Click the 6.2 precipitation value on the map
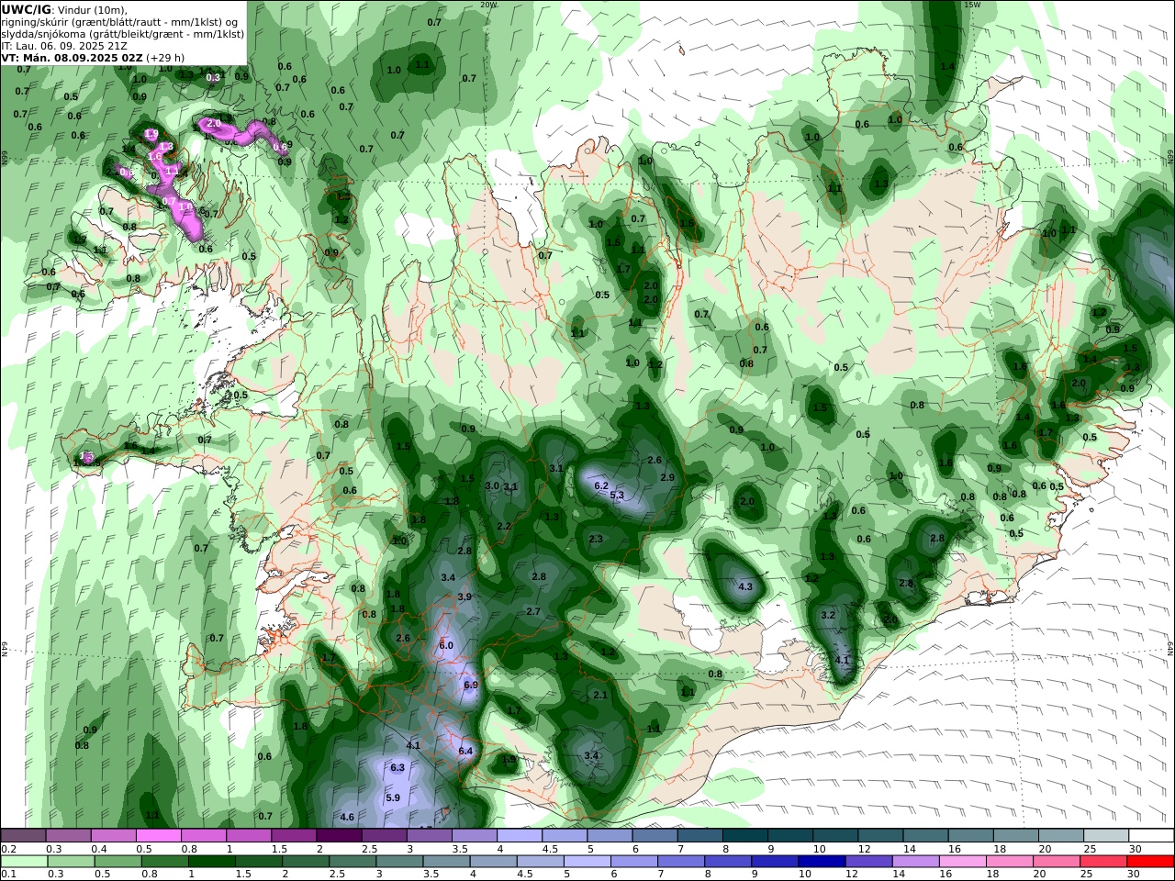 (602, 485)
